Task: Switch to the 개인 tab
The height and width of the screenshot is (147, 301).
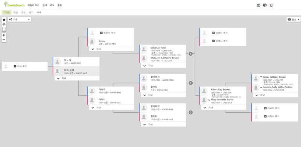Action: pyautogui.click(x=15, y=12)
